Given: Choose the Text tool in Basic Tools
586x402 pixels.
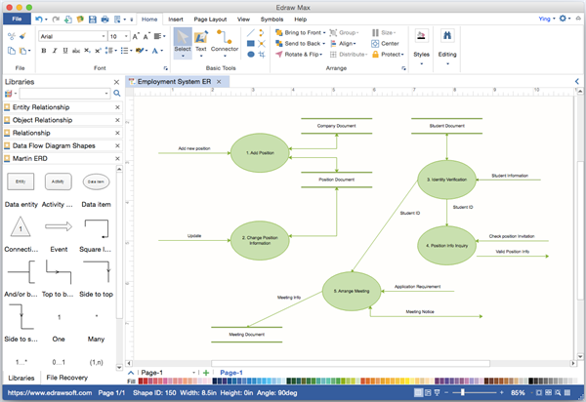Looking at the screenshot, I should [x=201, y=41].
